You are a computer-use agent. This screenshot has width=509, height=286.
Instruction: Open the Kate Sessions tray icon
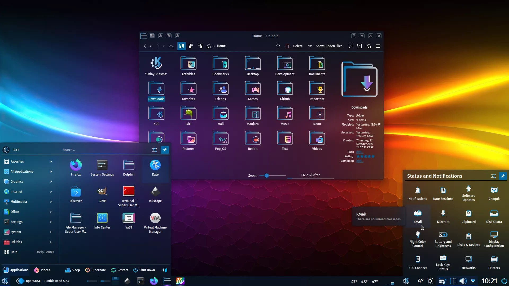point(443,193)
